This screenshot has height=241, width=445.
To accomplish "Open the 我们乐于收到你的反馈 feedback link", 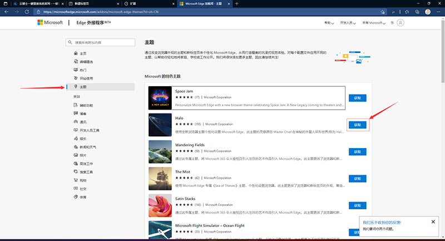I will coord(382,223).
